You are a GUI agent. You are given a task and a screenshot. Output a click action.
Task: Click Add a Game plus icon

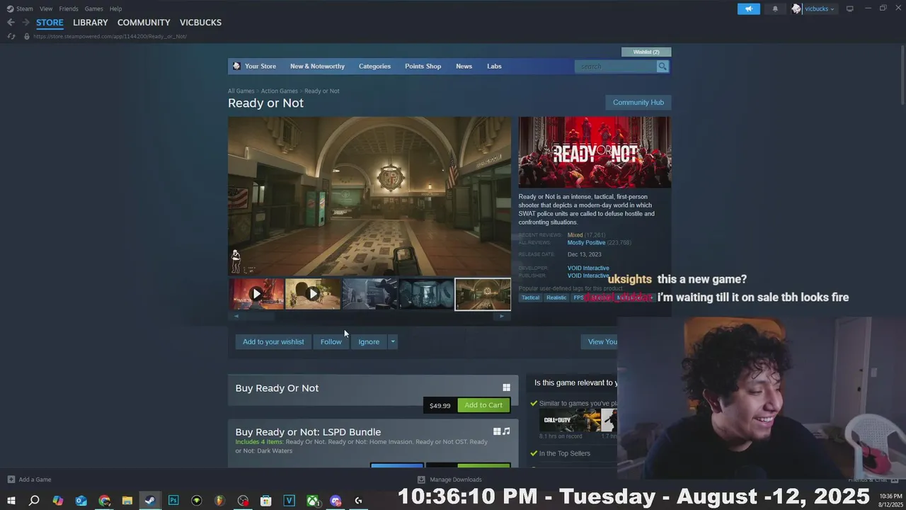pyautogui.click(x=11, y=480)
